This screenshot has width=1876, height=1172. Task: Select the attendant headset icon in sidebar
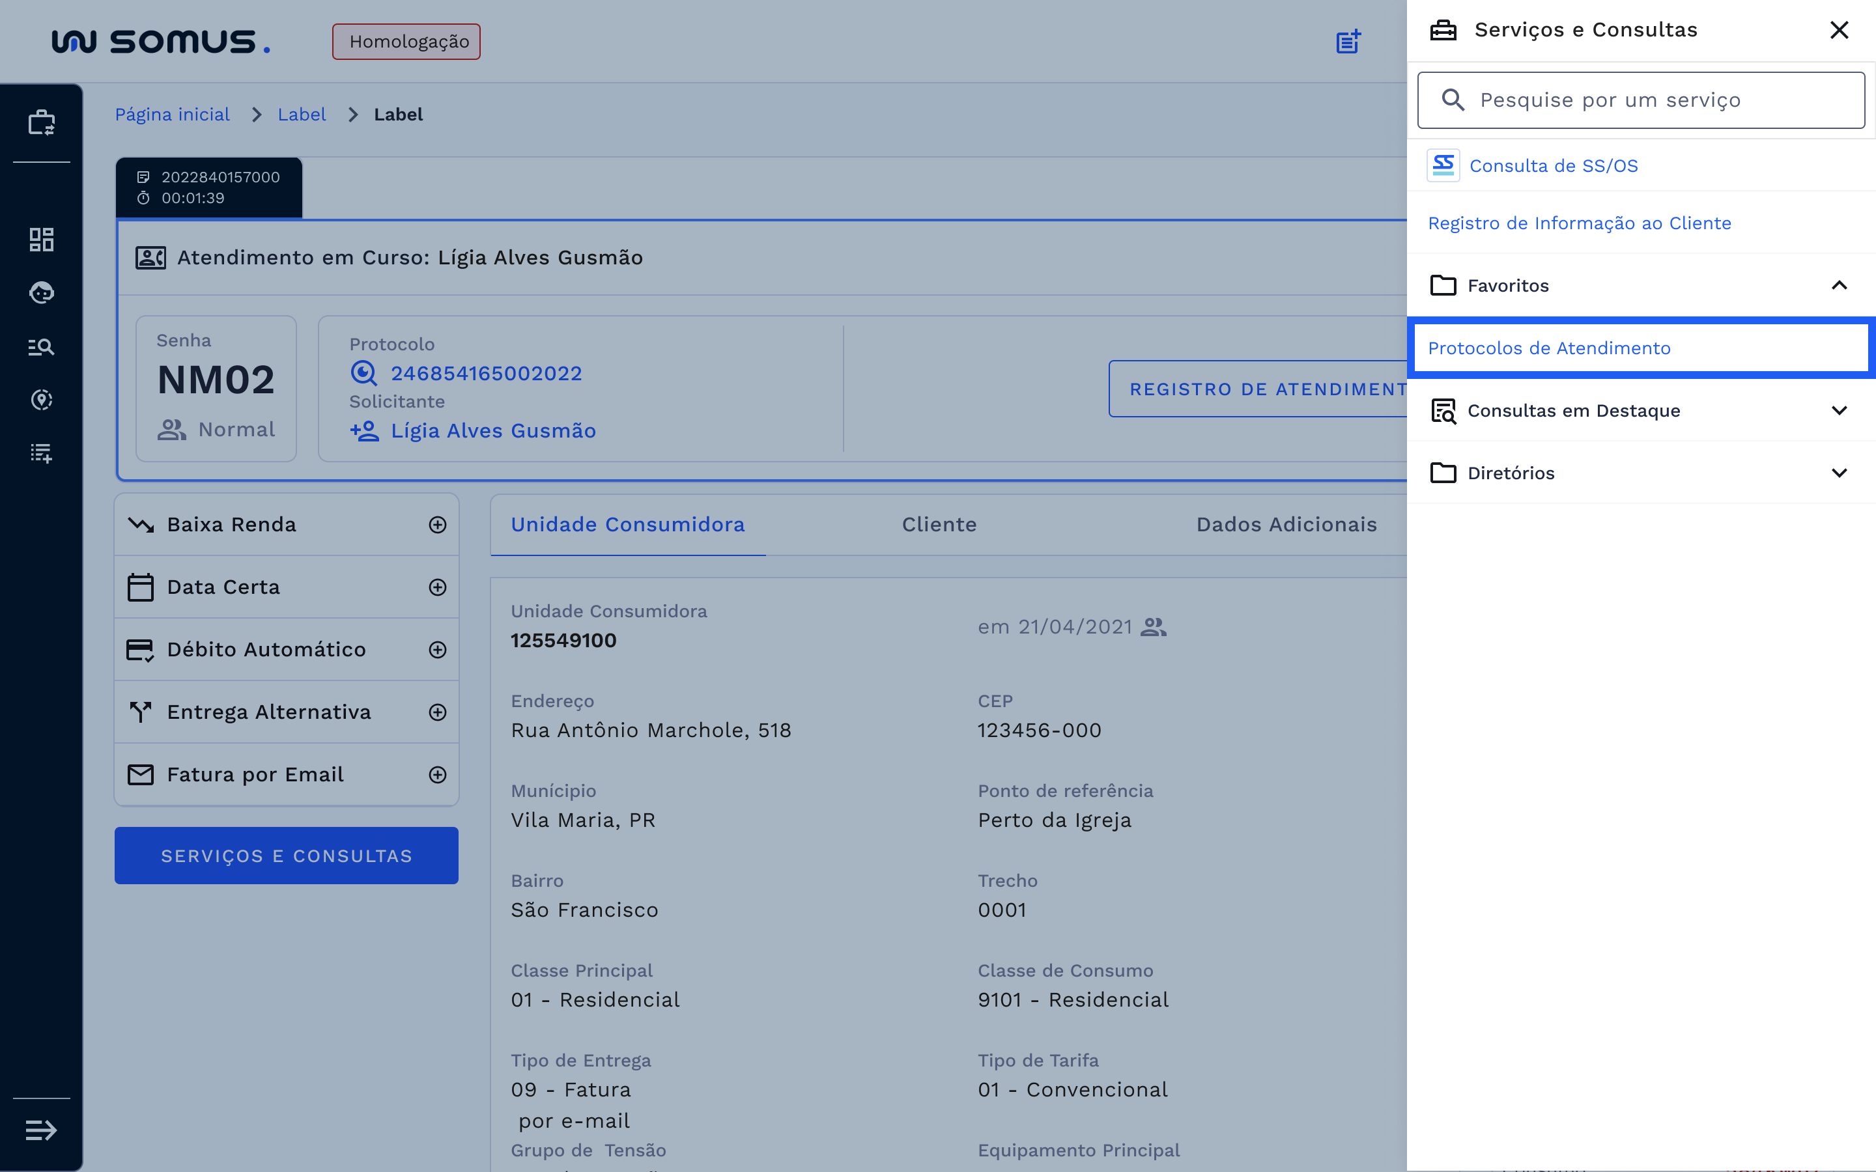(40, 292)
